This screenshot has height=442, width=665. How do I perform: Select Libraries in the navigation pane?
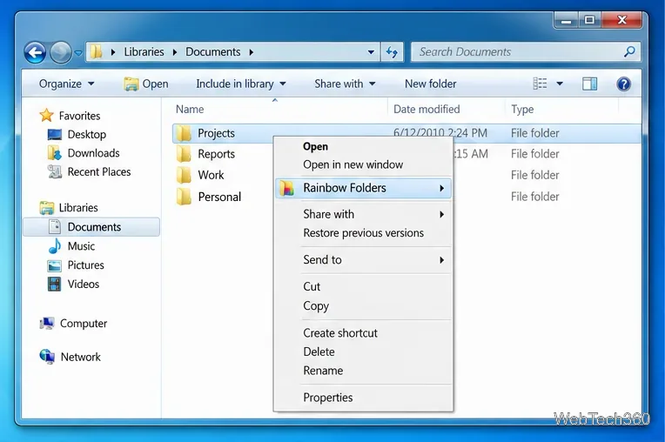tap(78, 208)
